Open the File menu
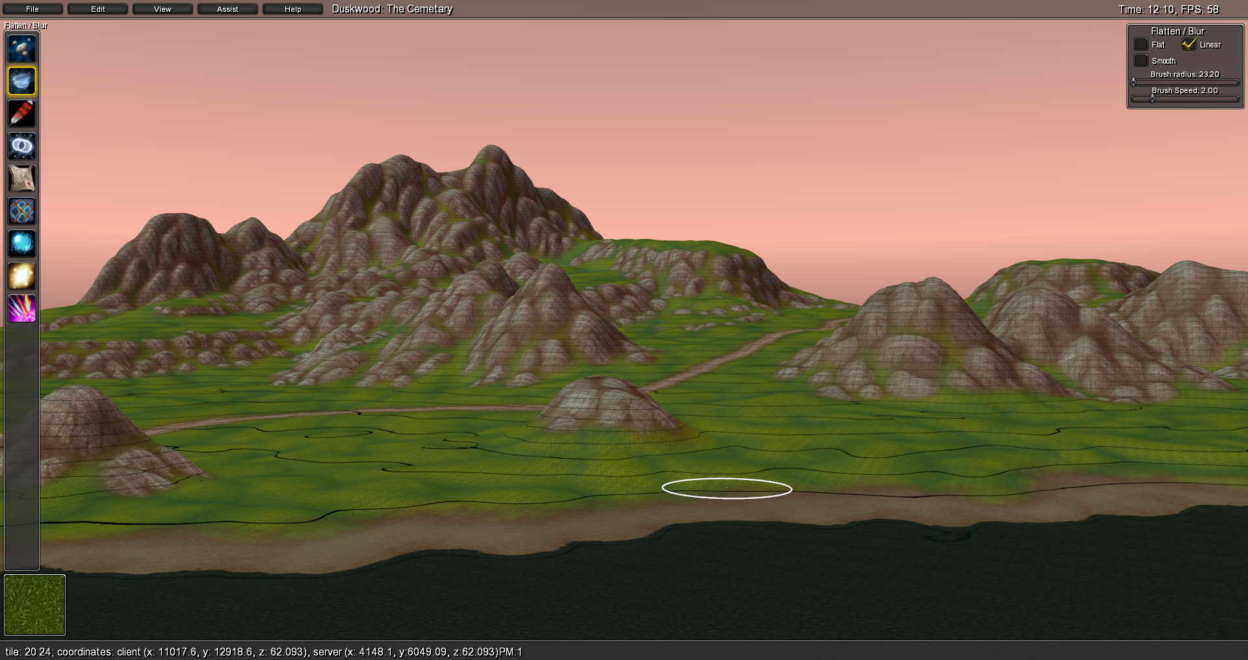 pos(32,9)
